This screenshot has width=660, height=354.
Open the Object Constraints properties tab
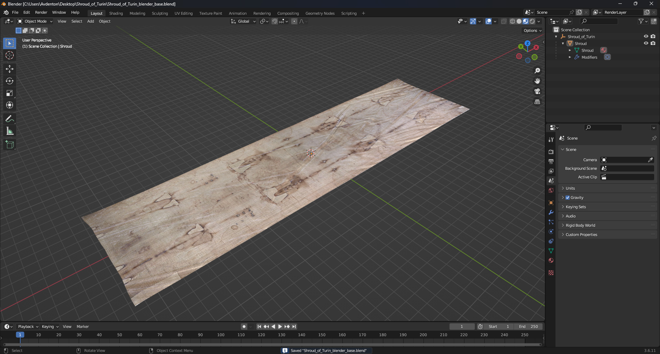click(551, 241)
